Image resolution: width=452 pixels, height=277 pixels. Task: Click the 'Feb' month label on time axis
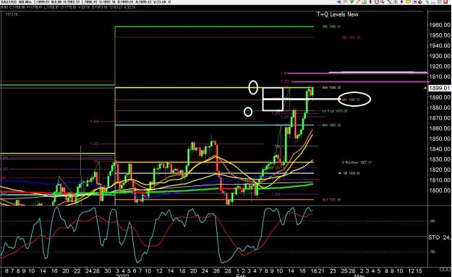pos(241,276)
